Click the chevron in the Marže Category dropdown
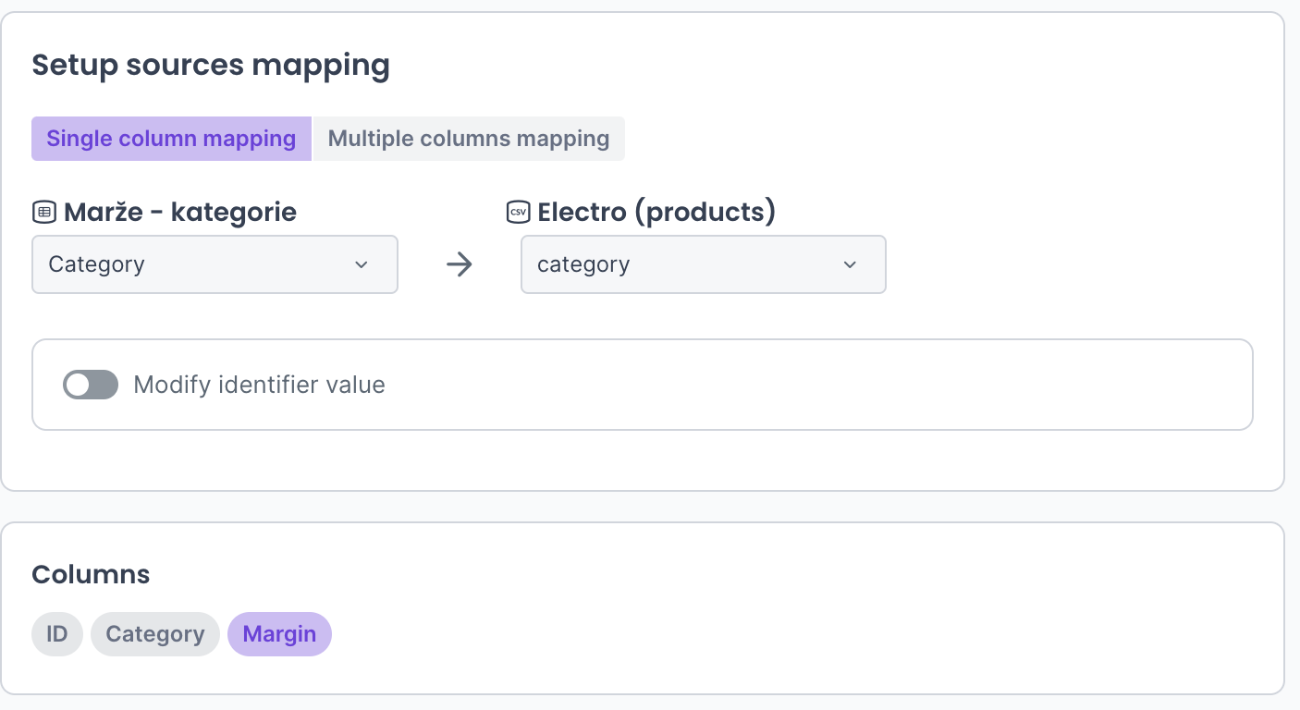Image resolution: width=1300 pixels, height=710 pixels. tap(362, 265)
